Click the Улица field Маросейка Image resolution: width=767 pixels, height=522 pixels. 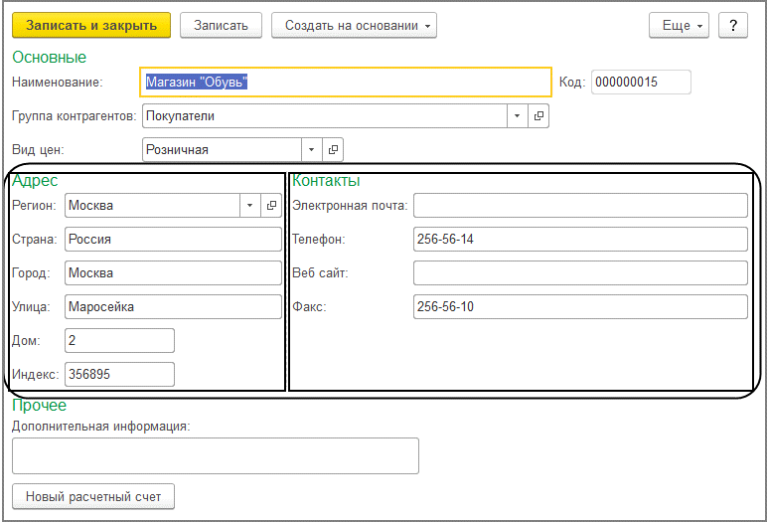tap(173, 306)
